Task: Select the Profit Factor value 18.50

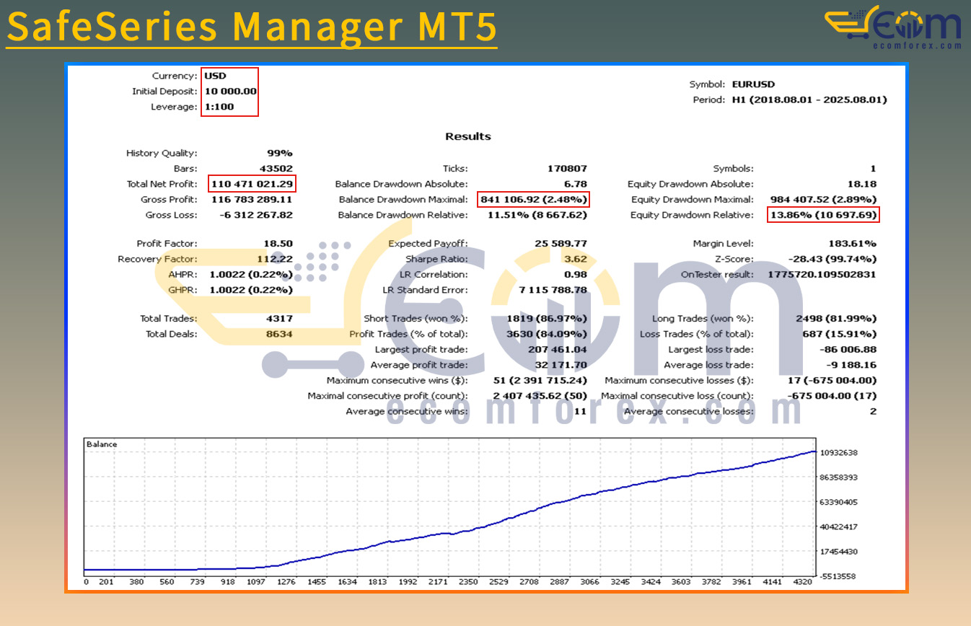Action: coord(279,244)
